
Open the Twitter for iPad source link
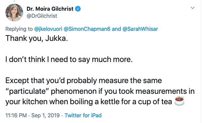83,115
